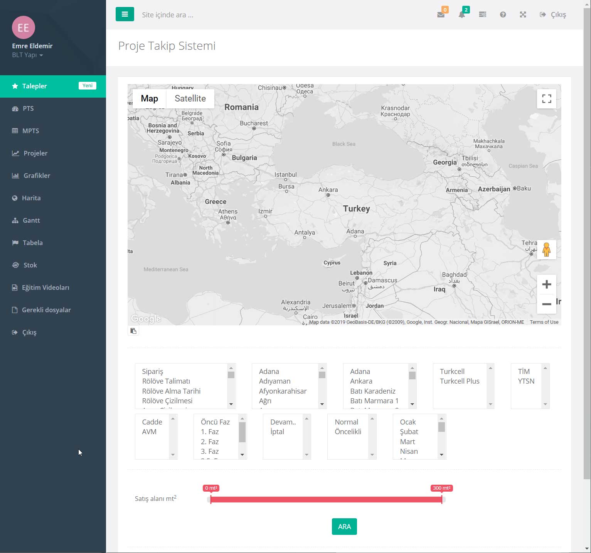The image size is (591, 553).
Task: Switch the map to Map view
Action: 149,98
